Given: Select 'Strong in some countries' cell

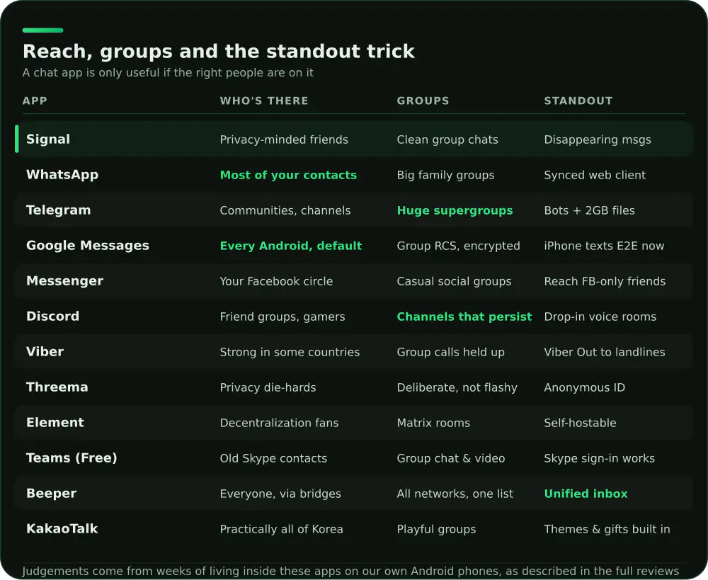Looking at the screenshot, I should 290,352.
